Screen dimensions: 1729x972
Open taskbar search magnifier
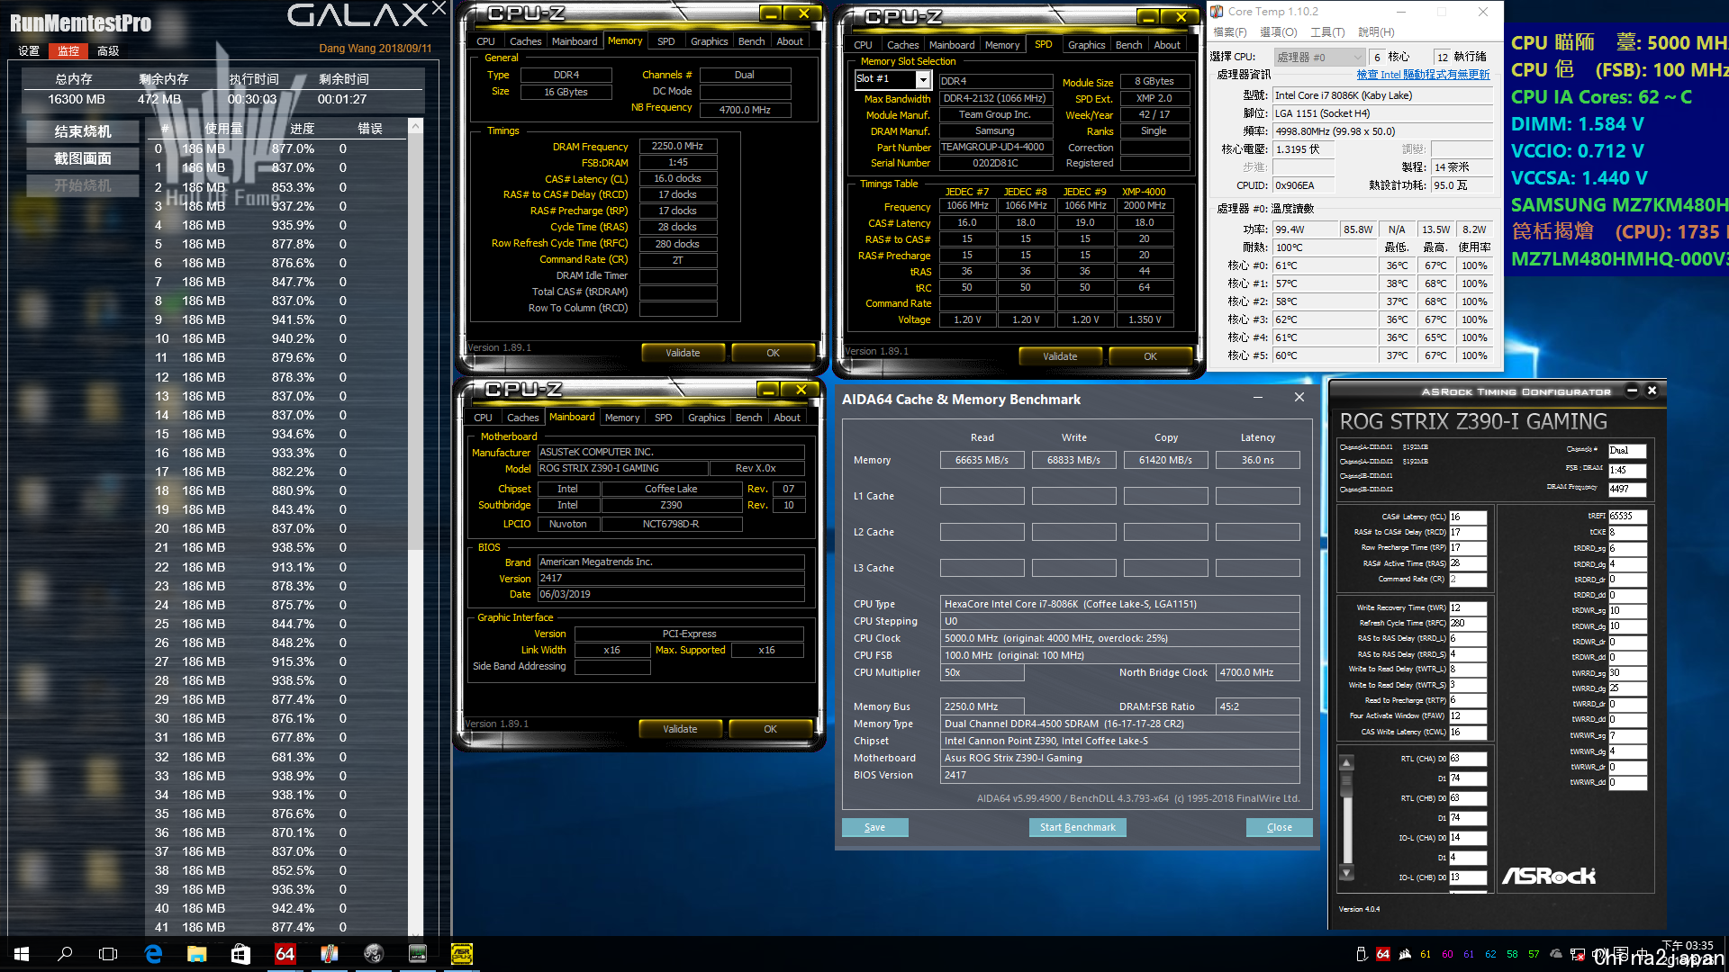[x=65, y=954]
